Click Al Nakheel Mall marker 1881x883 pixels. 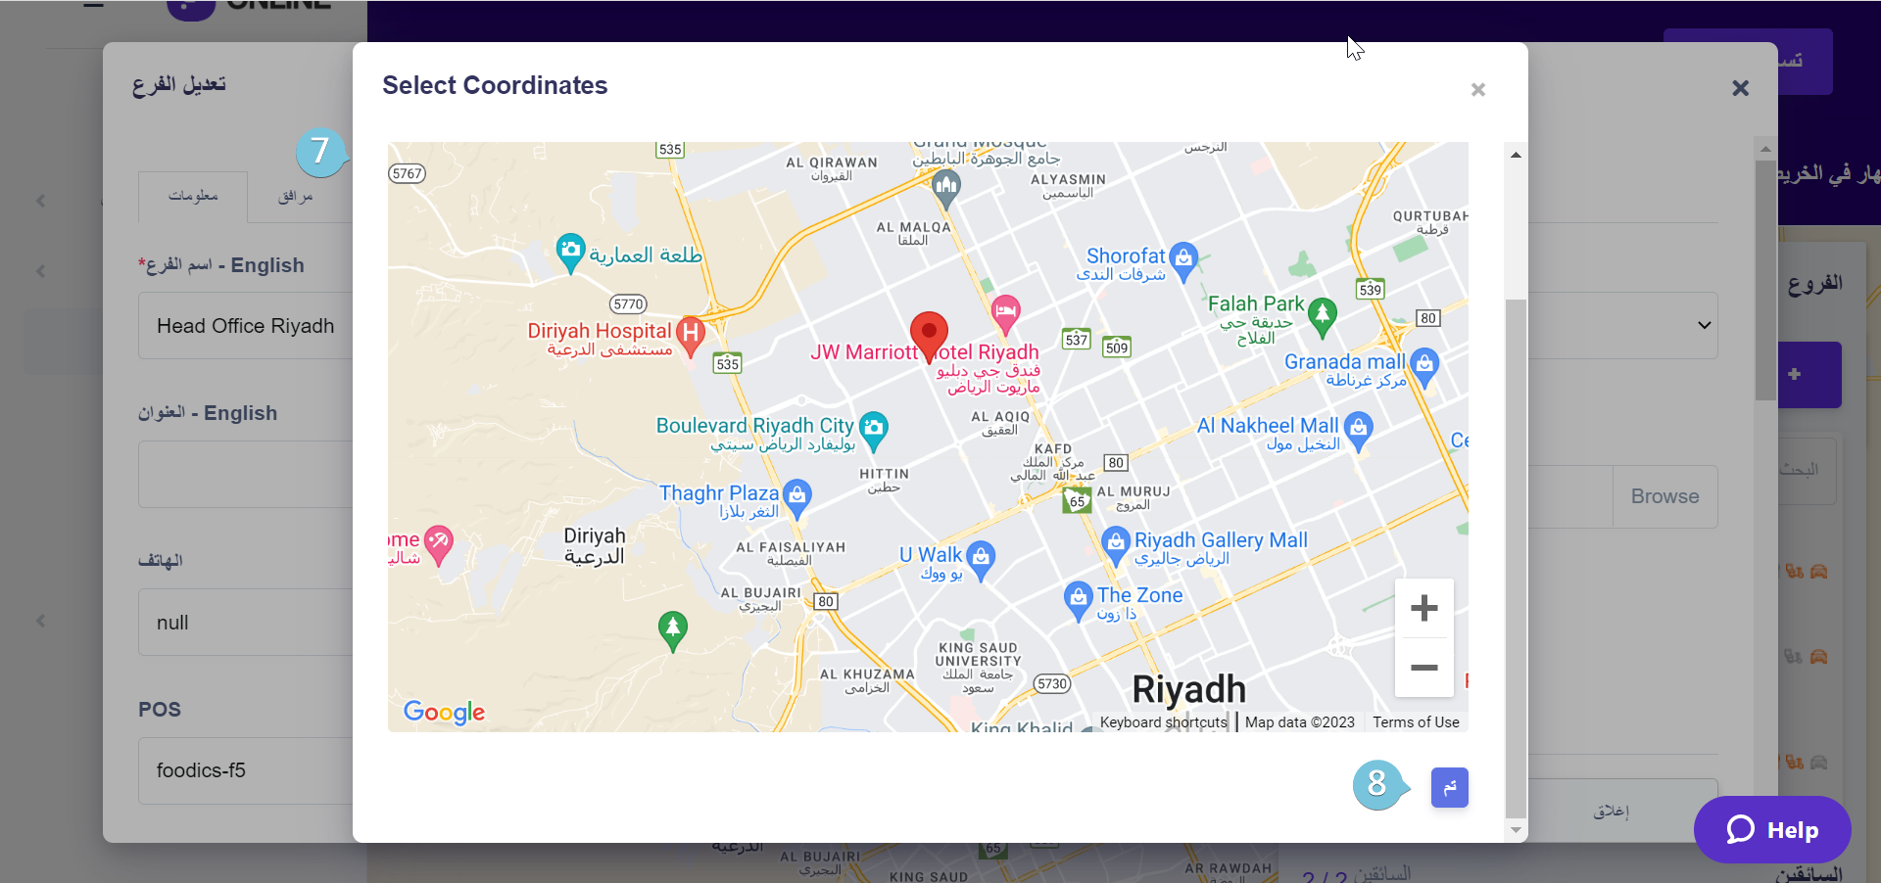point(1358,430)
